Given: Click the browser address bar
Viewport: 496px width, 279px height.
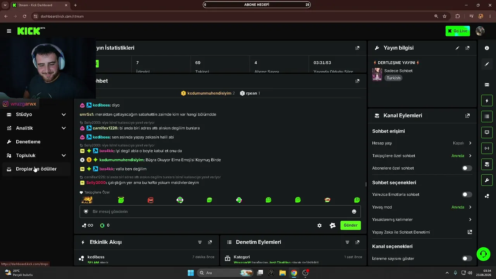Looking at the screenshot, I should click(x=232, y=16).
